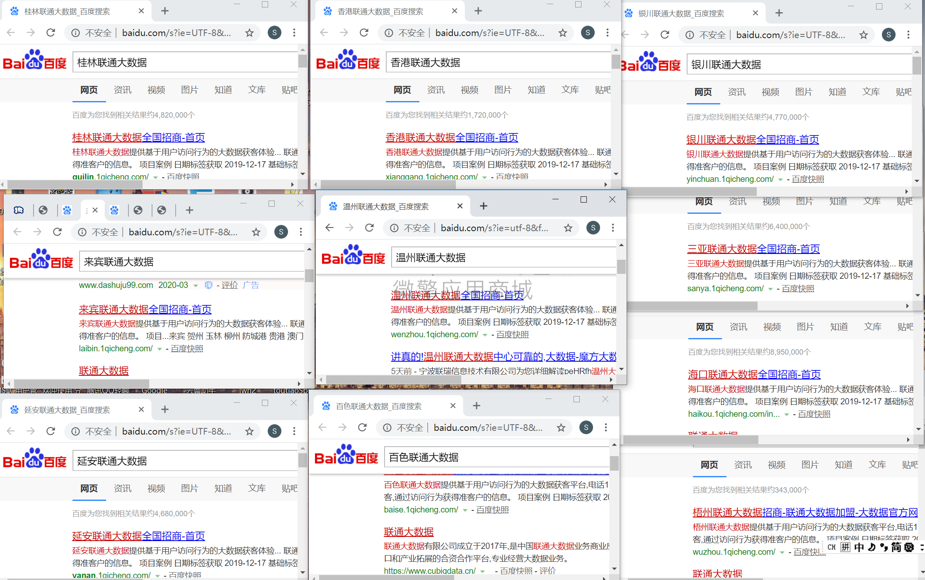925x580 pixels.
Task: Reload the 来宾联通大数据 browser window
Action: click(57, 232)
